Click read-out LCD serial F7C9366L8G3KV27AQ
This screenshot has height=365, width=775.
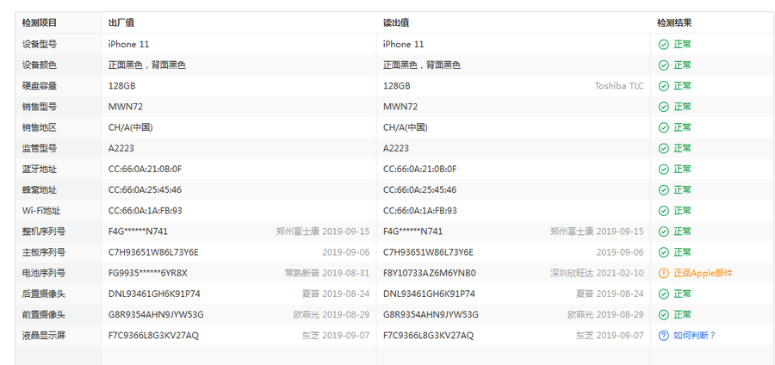pyautogui.click(x=428, y=336)
